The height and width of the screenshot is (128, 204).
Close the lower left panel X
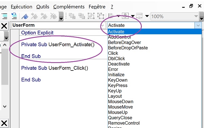click(x=4, y=123)
